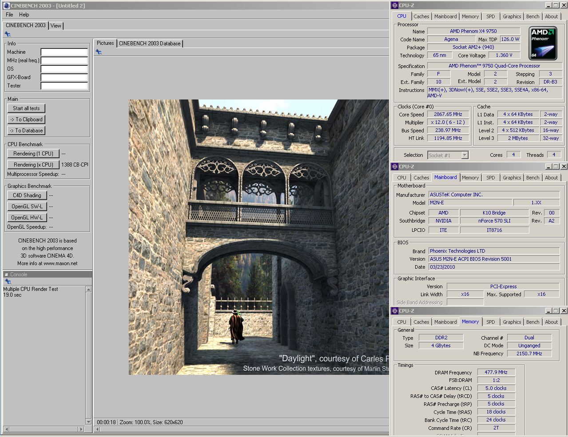
Task: Run the OpenGL HW-L test
Action: pyautogui.click(x=27, y=218)
